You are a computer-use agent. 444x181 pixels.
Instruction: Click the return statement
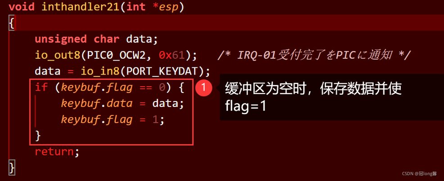click(x=57, y=152)
